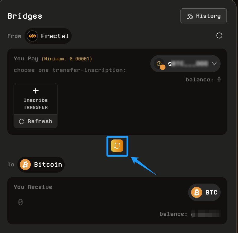
Task: Click the question-mark token icon
Action: [x=159, y=64]
